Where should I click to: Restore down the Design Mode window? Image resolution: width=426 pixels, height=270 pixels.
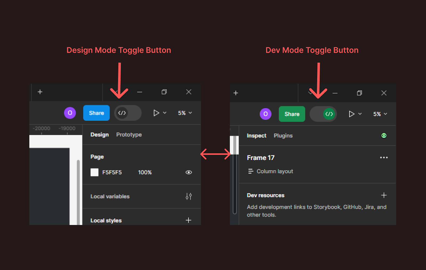[164, 92]
